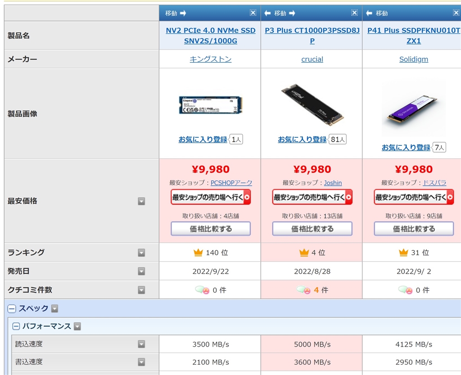Click 価格比較する under the P3 Plus column
Image resolution: width=461 pixels, height=375 pixels.
312,229
